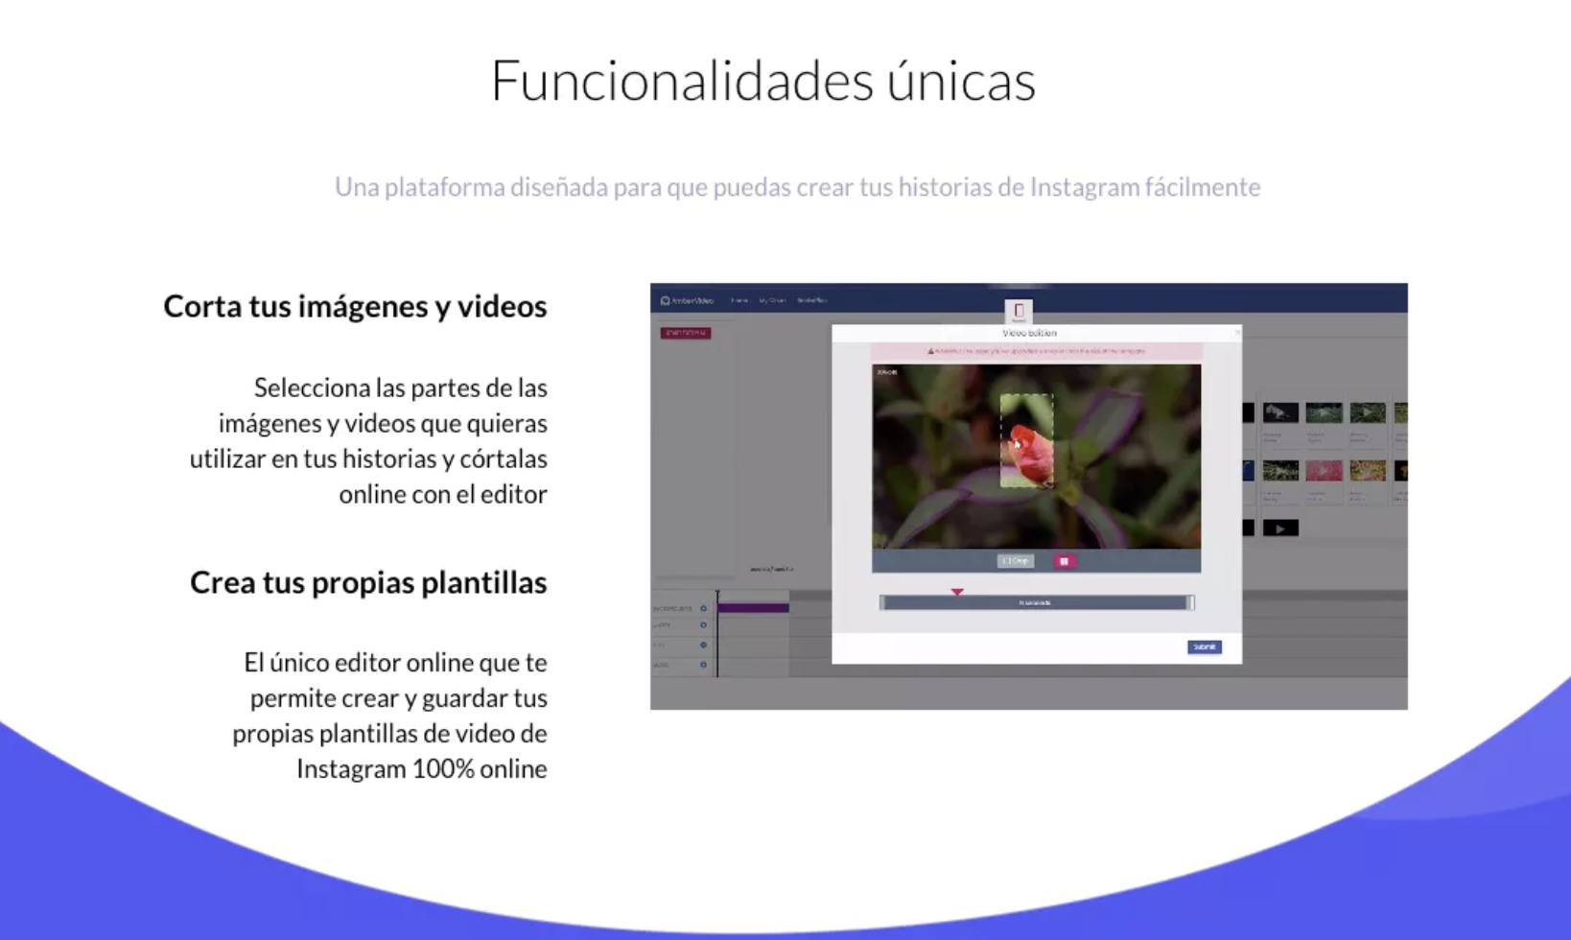Viewport: 1571px width, 940px height.
Task: Click the play icon on the bottom media thumbnail
Action: pos(1280,528)
